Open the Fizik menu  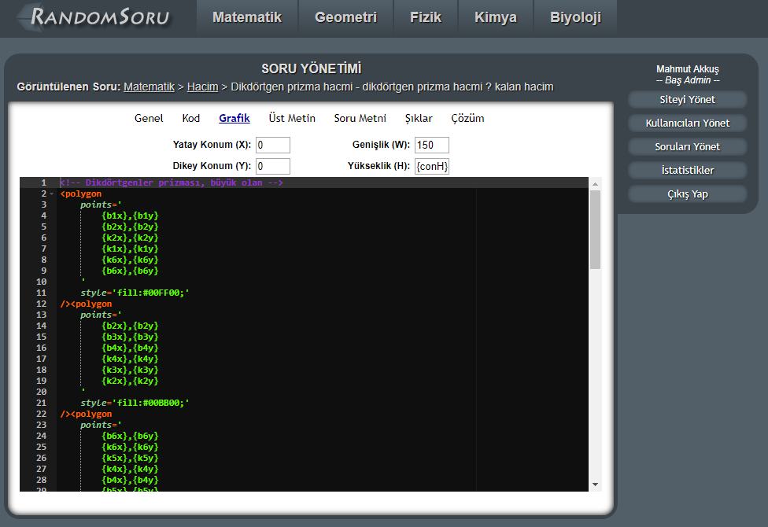point(426,17)
